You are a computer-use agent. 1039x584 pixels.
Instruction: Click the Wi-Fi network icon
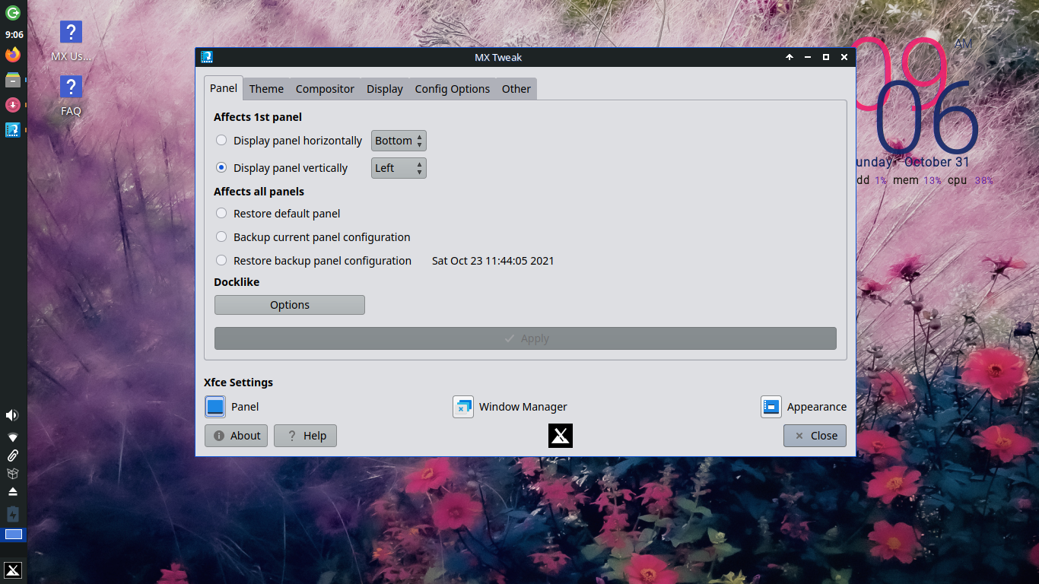pos(12,437)
